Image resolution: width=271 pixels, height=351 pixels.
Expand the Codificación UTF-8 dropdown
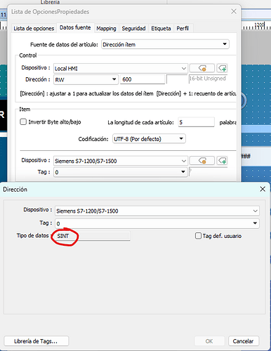tap(149, 139)
